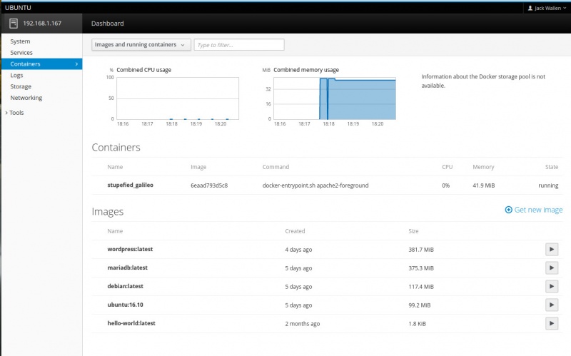Click the server icon beside 192.168.1.167

click(x=14, y=23)
